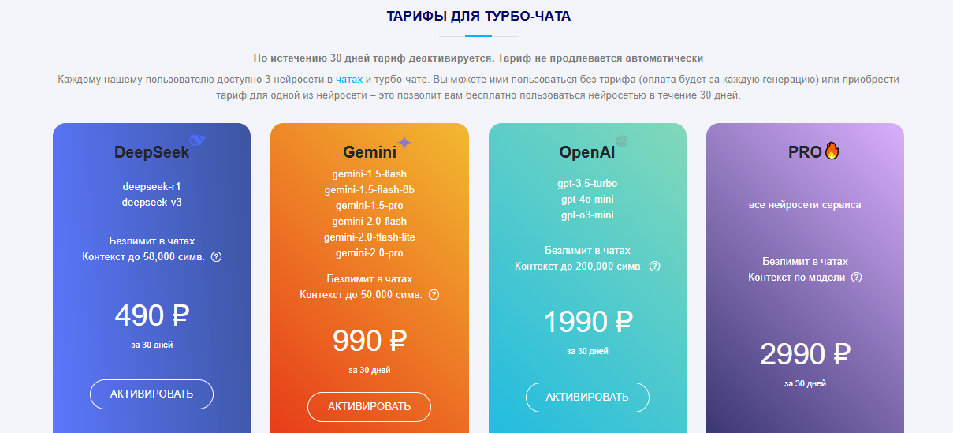Click 'все нейросети сервиса' text in PRO card

805,205
